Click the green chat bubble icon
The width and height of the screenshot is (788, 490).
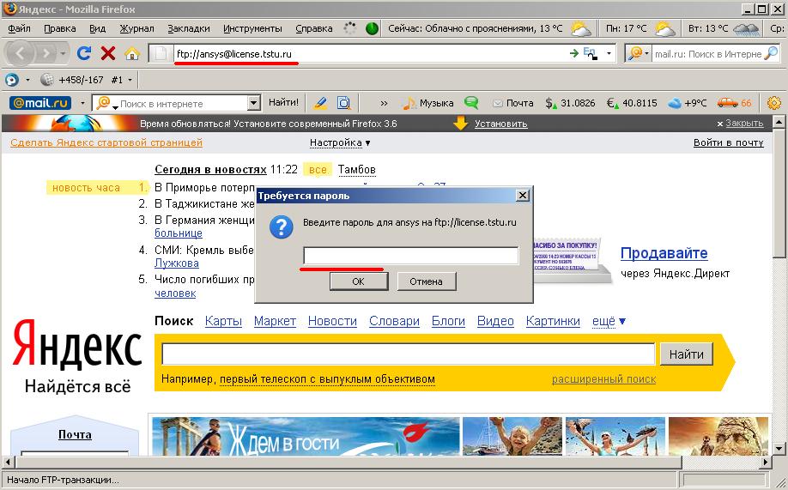[471, 102]
